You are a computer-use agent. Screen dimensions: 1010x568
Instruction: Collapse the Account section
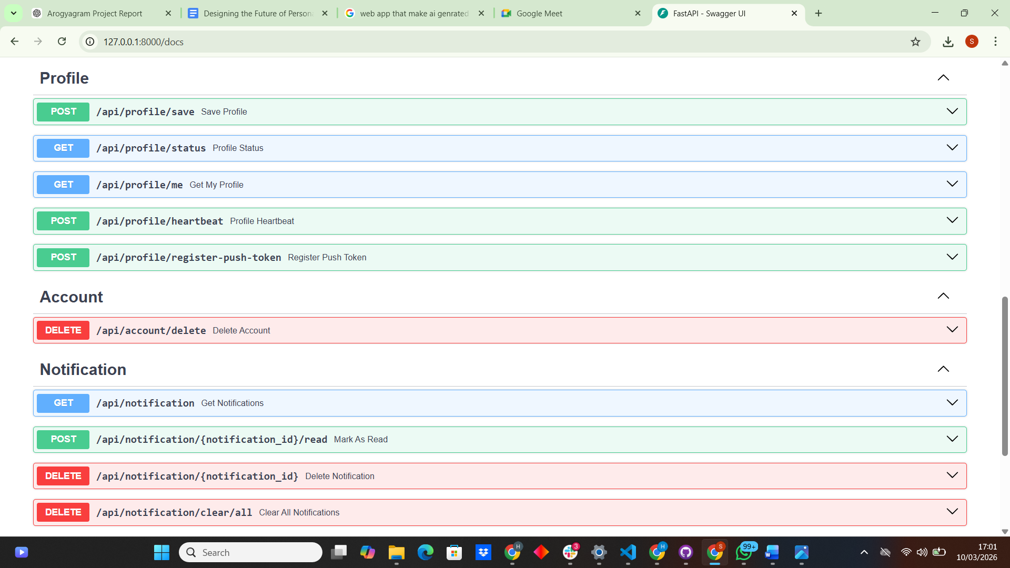(943, 296)
